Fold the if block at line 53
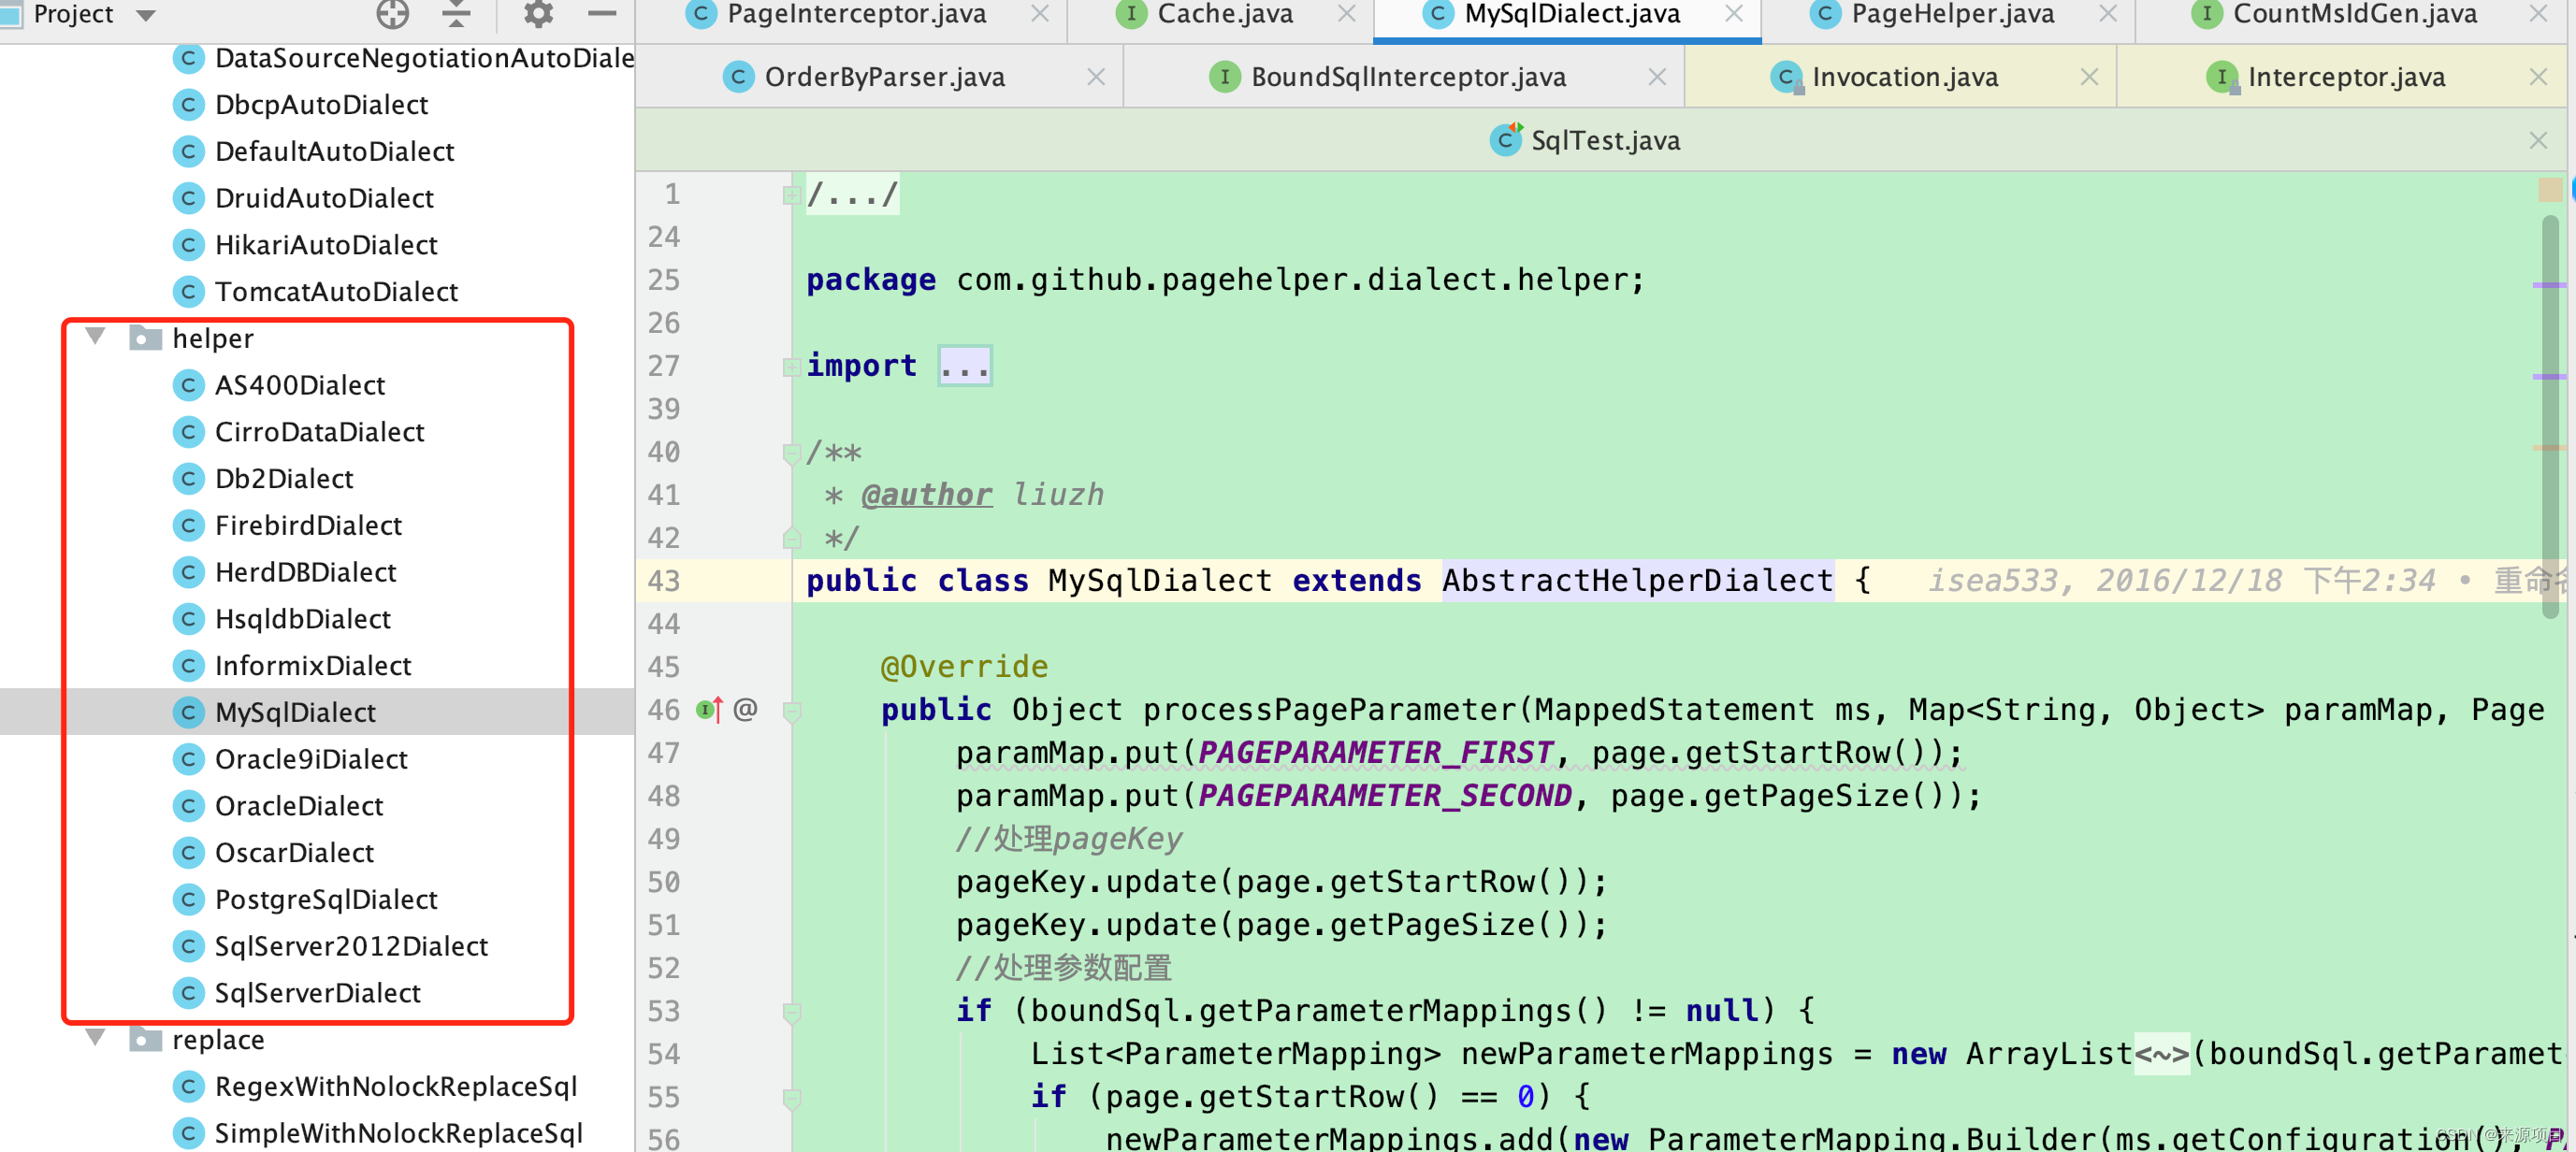The height and width of the screenshot is (1152, 2576). (x=791, y=1012)
